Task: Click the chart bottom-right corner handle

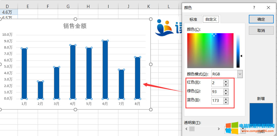Action: 151,110
